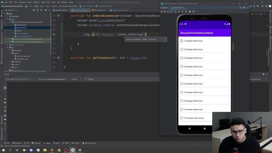Open Windows taskbar search
The height and width of the screenshot is (153, 272).
pyautogui.click(x=10, y=150)
